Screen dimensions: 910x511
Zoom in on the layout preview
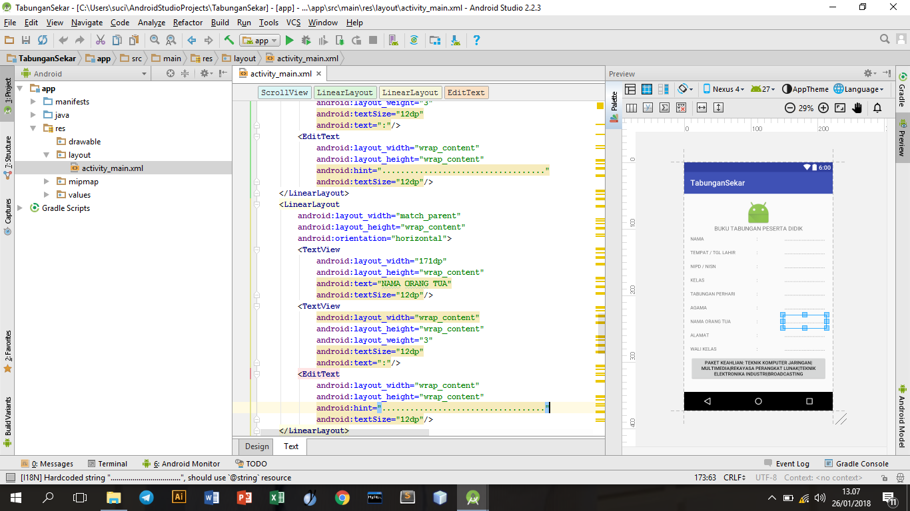(823, 108)
